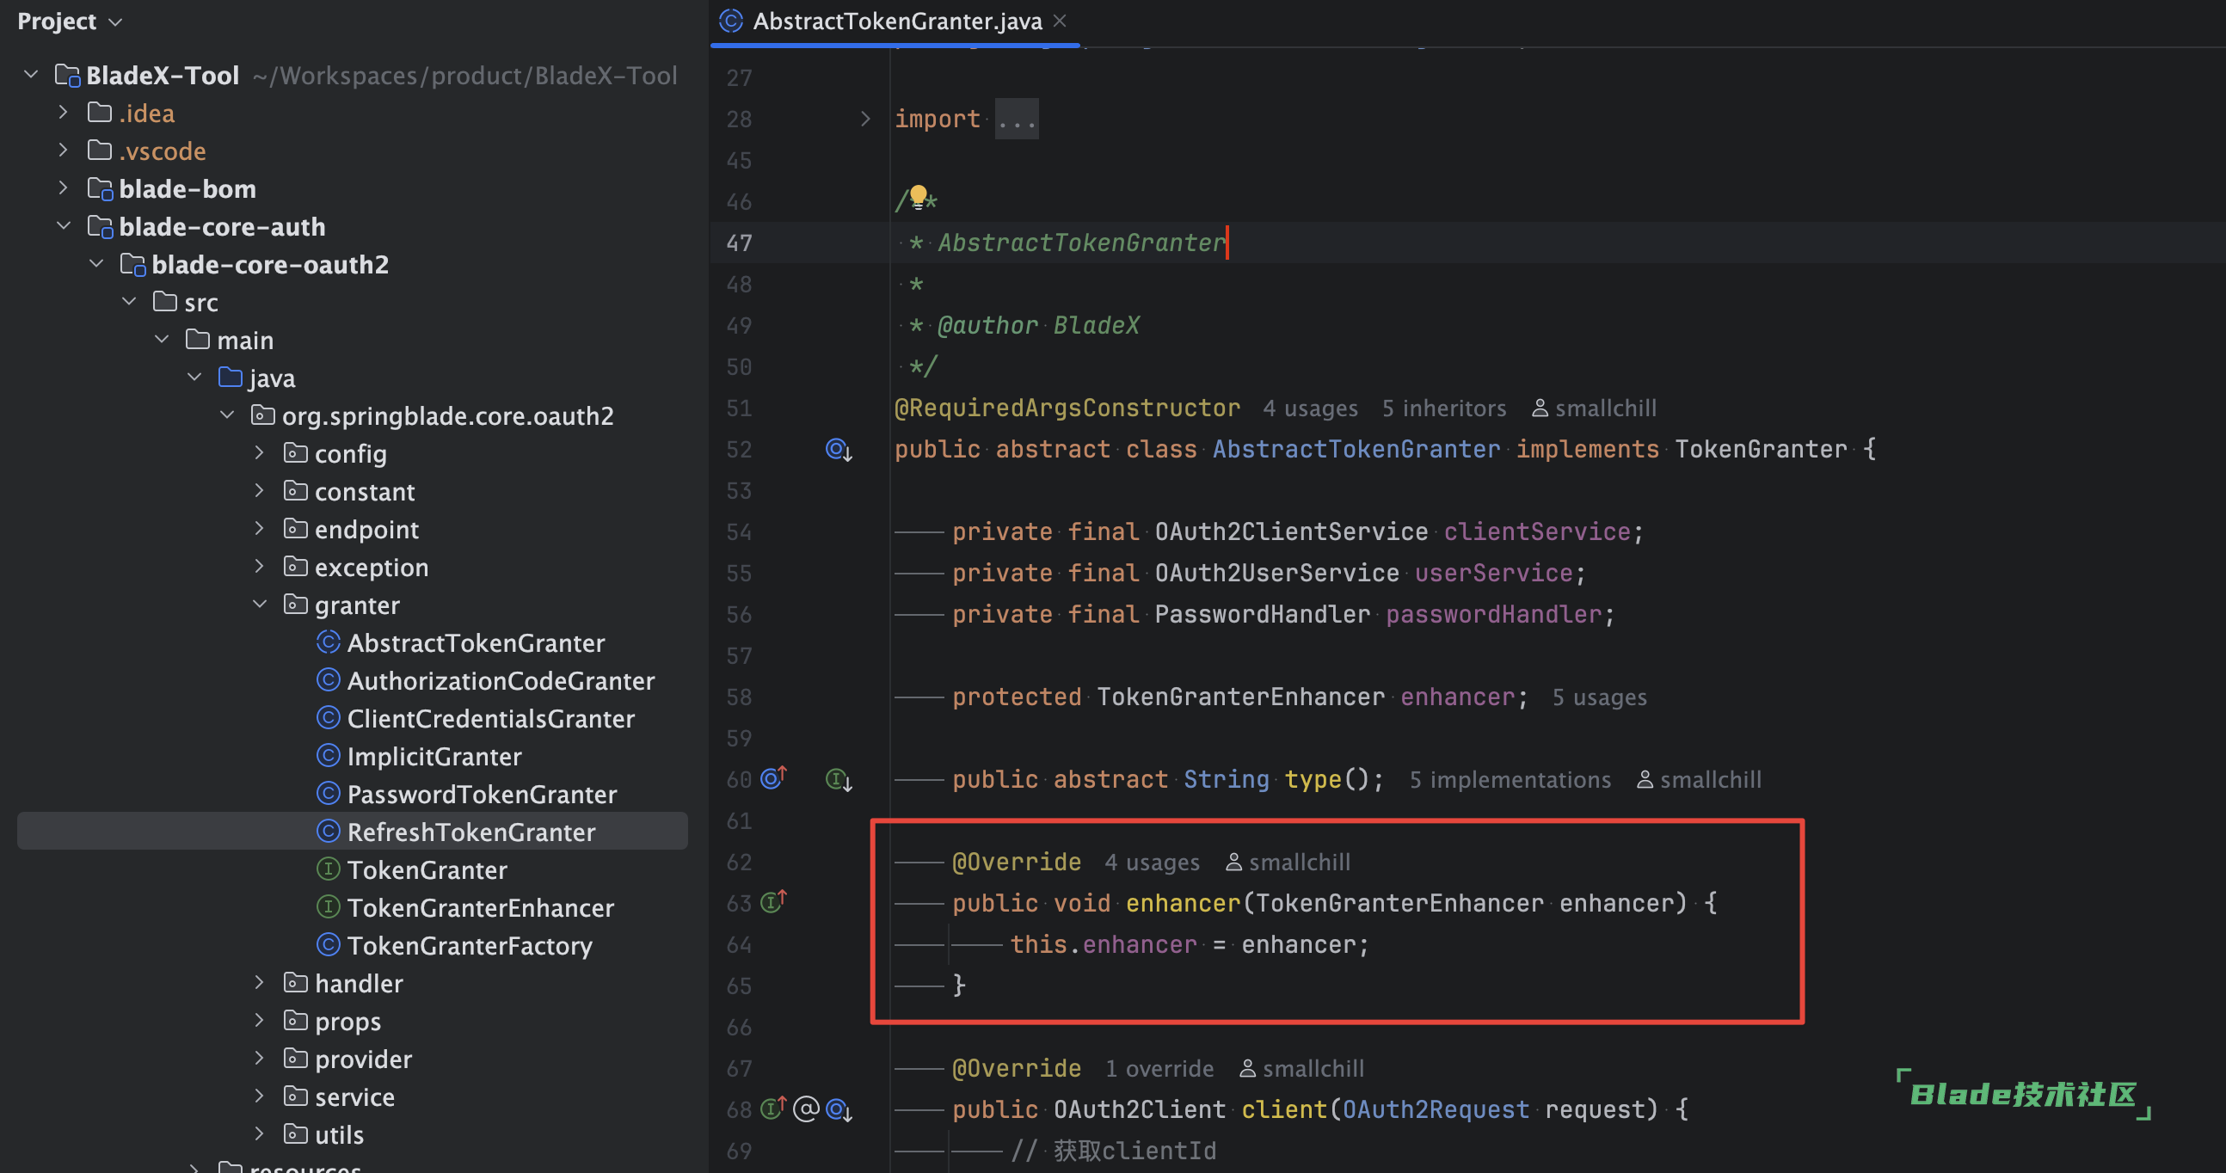Click the '4 usages' hint on line 51
The image size is (2226, 1173).
(x=1310, y=408)
